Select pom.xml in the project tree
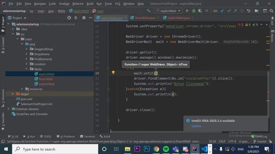The width and height of the screenshot is (275, 154). pos(26,99)
